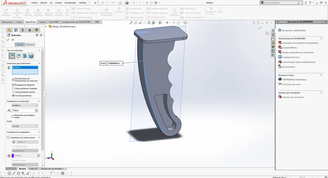Select Sin vista preliminar radio

click(x=13, y=96)
